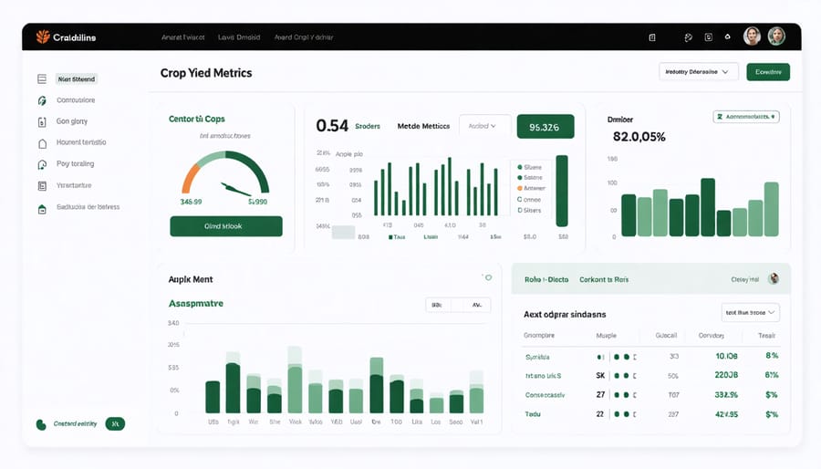Select the AV. segment of the Asaspmatvre chart switcher
Image resolution: width=821 pixels, height=469 pixels.
(x=477, y=305)
